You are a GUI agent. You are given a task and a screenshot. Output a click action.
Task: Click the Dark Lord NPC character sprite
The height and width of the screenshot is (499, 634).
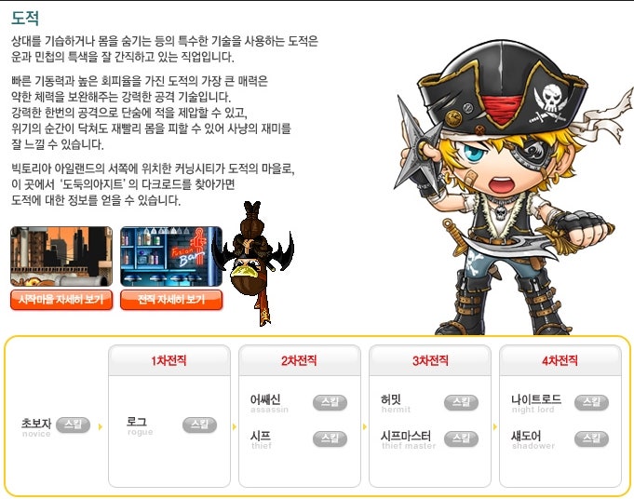click(x=252, y=263)
